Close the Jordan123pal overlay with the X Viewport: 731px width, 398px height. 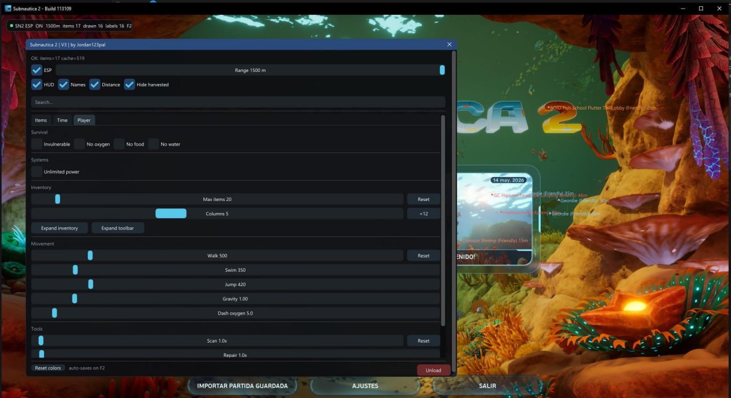[x=449, y=45]
